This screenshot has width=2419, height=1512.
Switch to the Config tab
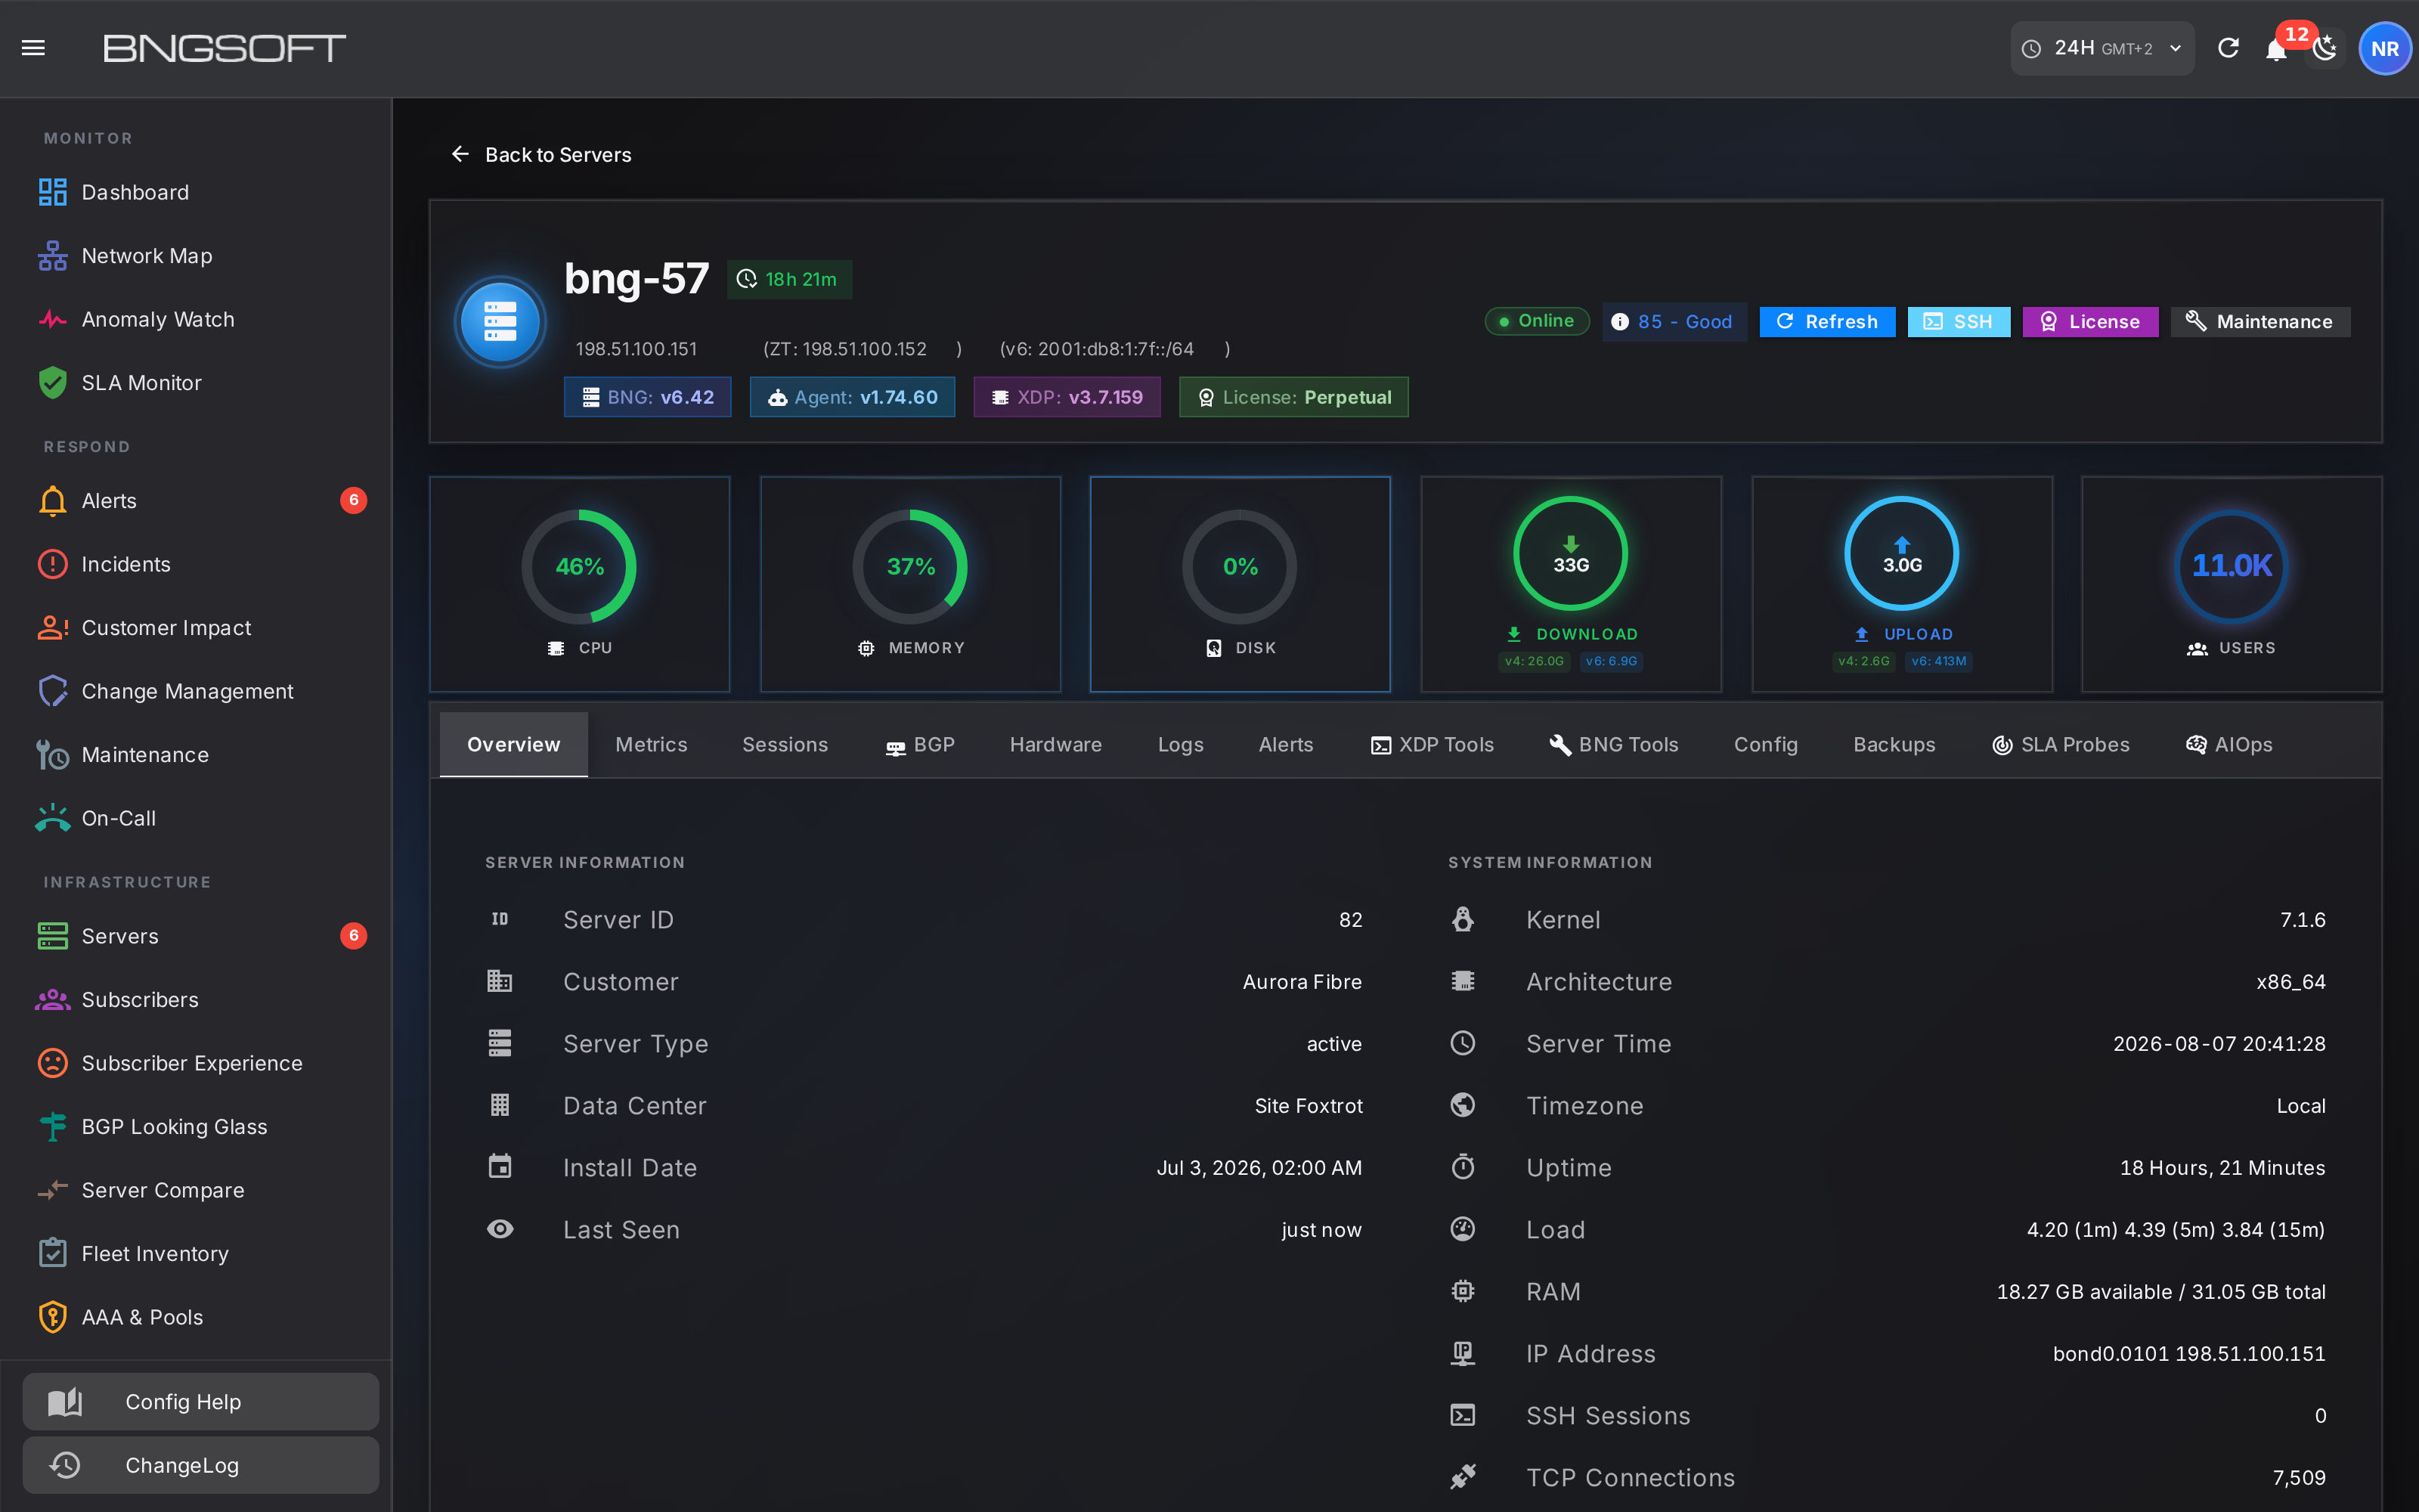pos(1767,745)
